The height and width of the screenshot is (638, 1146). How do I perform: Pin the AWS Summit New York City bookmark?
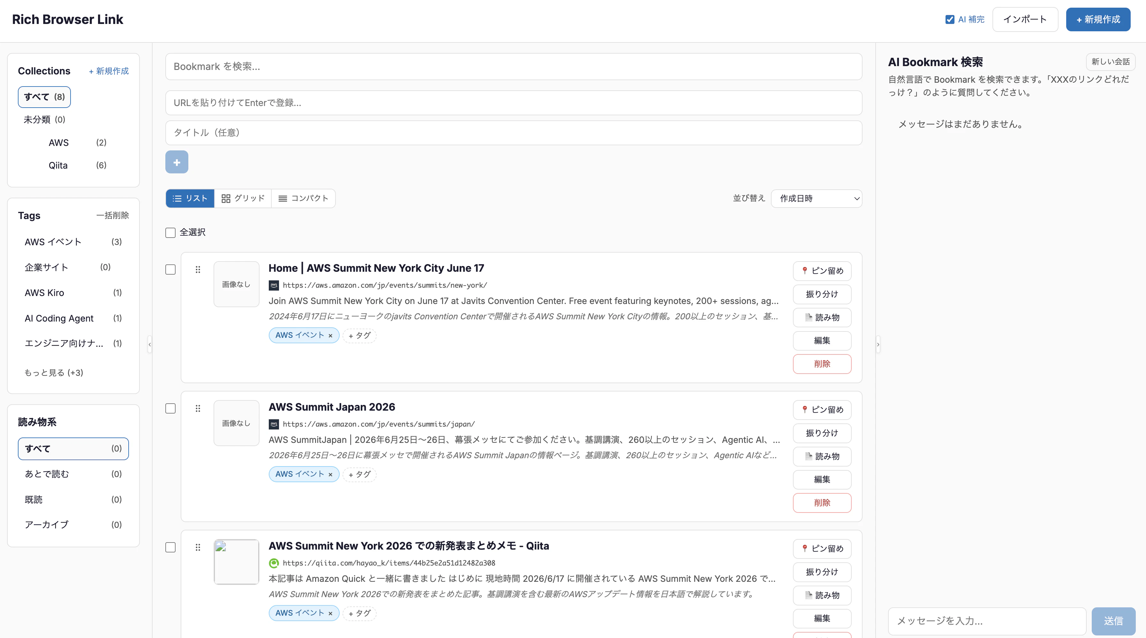(822, 271)
